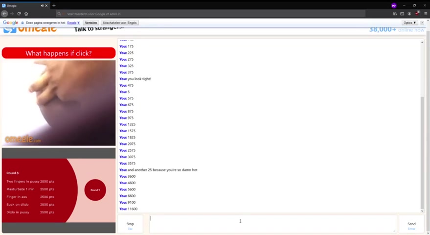
Task: Focus the chat message input box
Action: (273, 224)
